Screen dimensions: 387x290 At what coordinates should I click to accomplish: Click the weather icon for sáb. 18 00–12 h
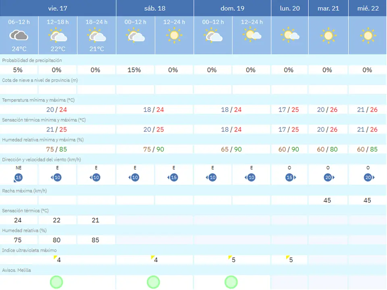[135, 35]
